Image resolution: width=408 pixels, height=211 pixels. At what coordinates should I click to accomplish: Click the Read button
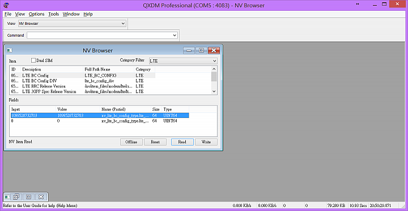(182, 142)
